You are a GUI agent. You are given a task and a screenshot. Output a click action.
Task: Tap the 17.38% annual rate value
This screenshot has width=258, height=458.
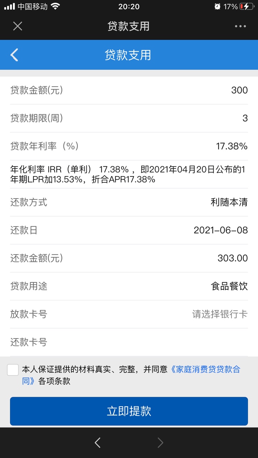click(x=232, y=146)
